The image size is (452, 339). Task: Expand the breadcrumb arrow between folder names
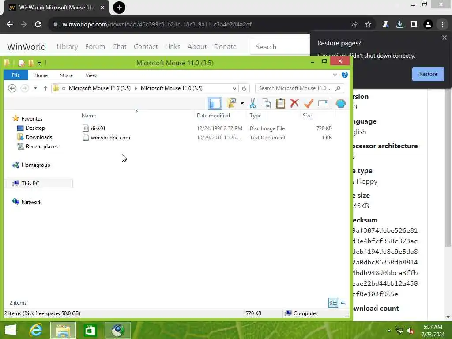click(136, 88)
